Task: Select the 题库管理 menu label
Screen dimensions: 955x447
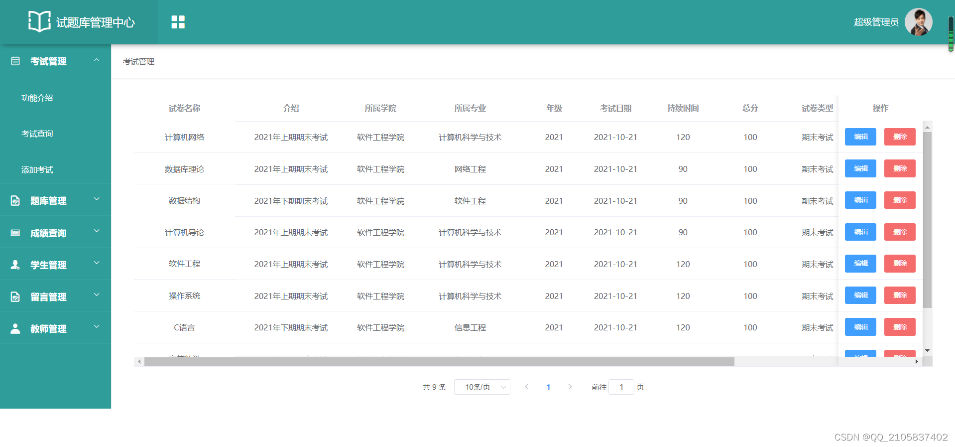Action: click(x=48, y=201)
